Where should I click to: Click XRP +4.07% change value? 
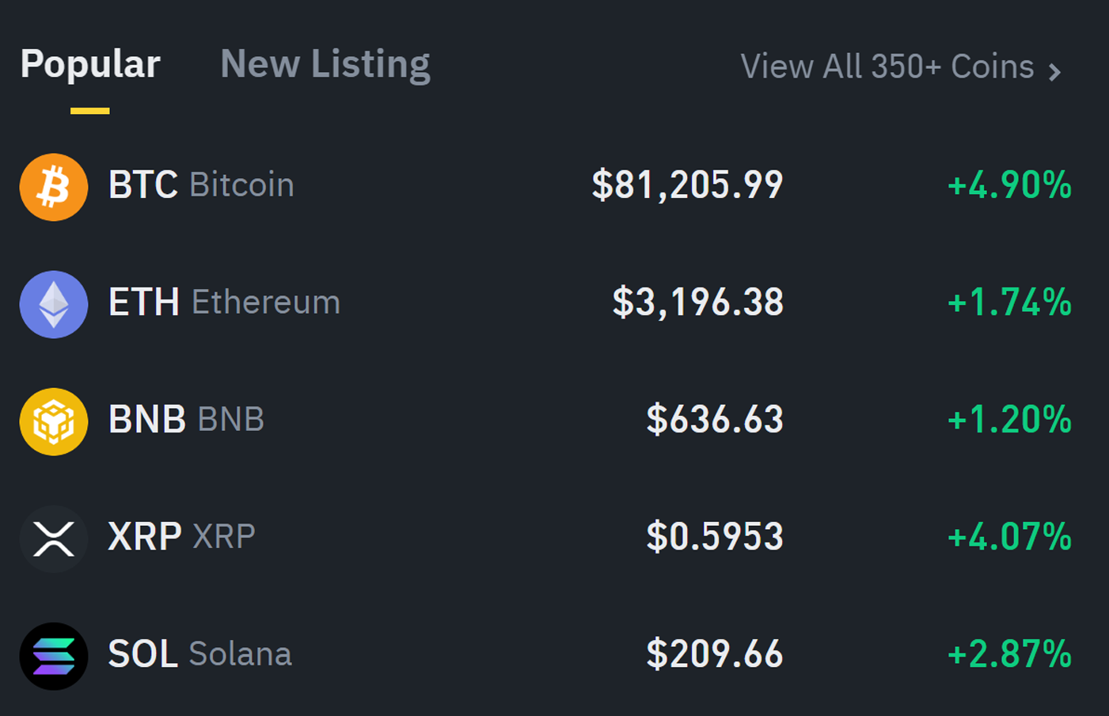[1009, 537]
